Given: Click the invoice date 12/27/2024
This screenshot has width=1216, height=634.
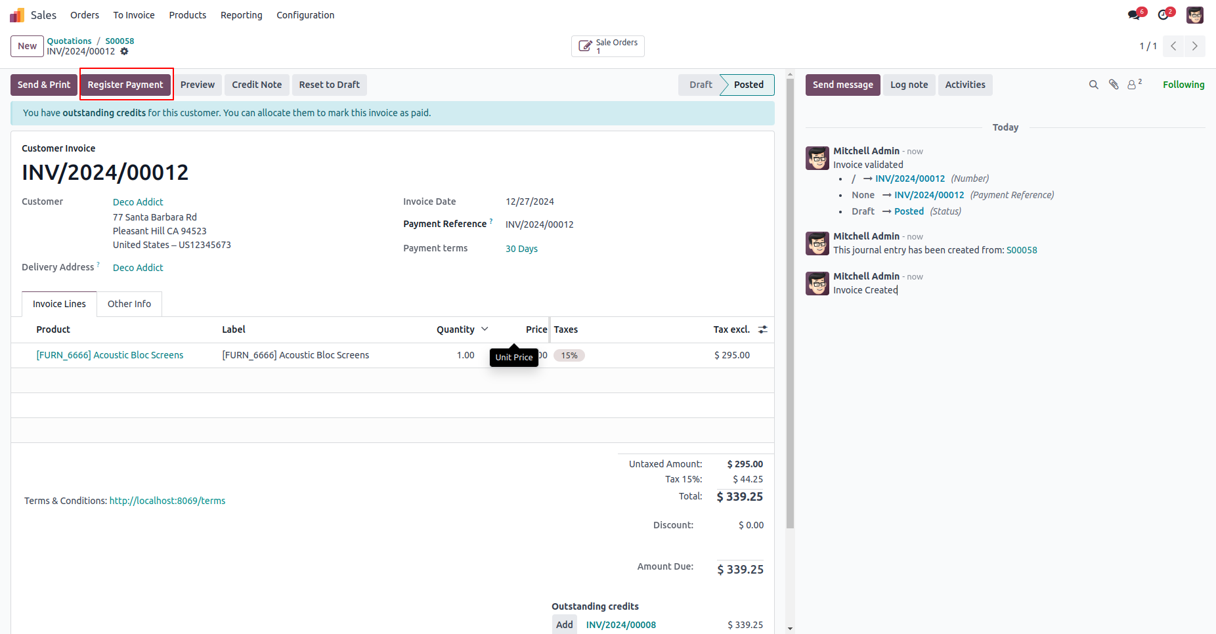Looking at the screenshot, I should 530,201.
